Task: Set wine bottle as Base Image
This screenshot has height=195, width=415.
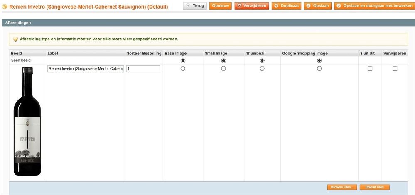Action: (183, 68)
